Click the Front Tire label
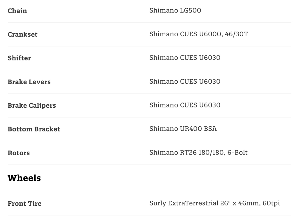Viewport: 298px width, 223px height. pyautogui.click(x=24, y=204)
